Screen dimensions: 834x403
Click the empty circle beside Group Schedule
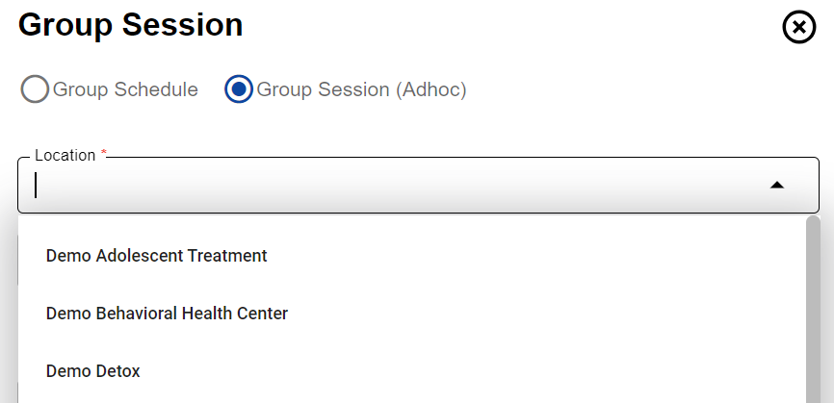[x=35, y=89]
